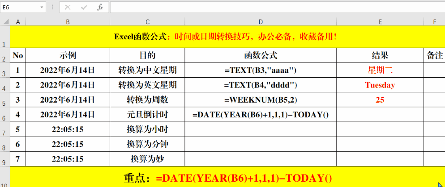This screenshot has height=187, width=445.
Task: Select cell with '元旦倒计时'
Action: (x=147, y=115)
